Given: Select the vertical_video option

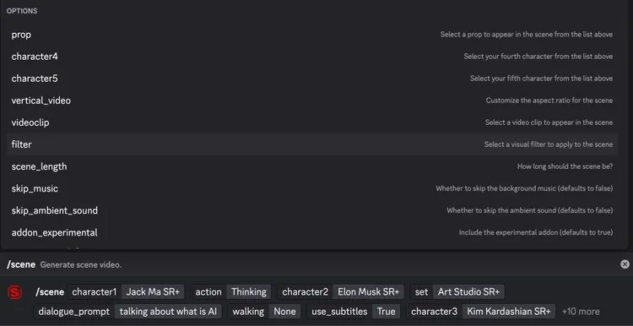Looking at the screenshot, I should 312,101.
